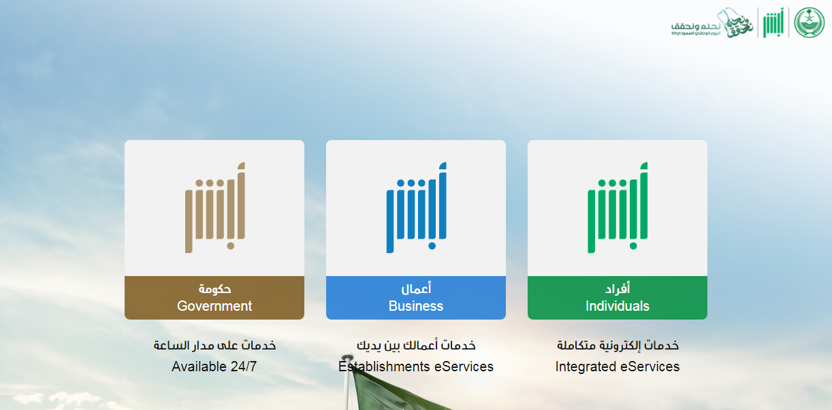Click the green Individuals label button

pos(618,298)
